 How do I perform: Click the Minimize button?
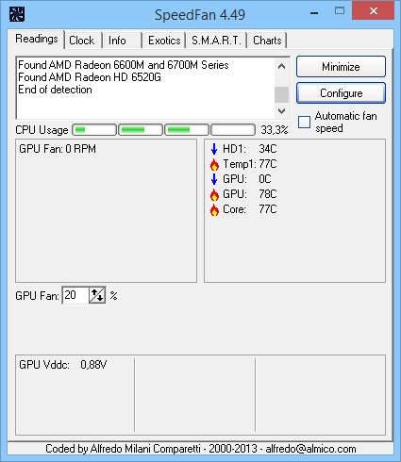pos(341,67)
